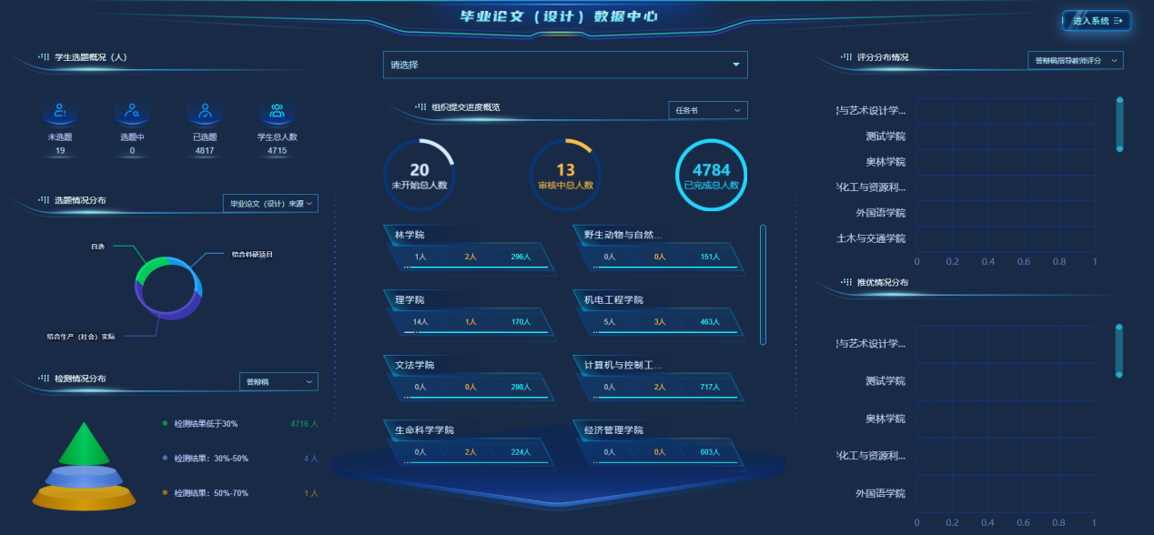Screen dimensions: 1154x535
Task: Open the 答辩稿指导教师评分 dropdown
Action: coord(1075,60)
